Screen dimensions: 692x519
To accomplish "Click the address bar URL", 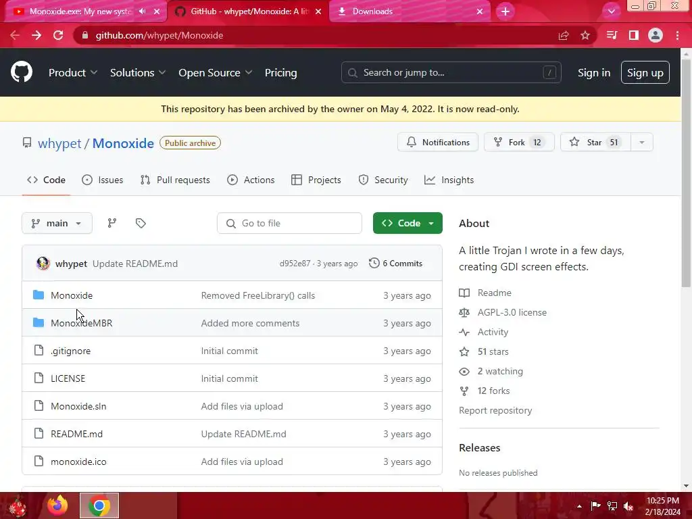I will pos(159,35).
